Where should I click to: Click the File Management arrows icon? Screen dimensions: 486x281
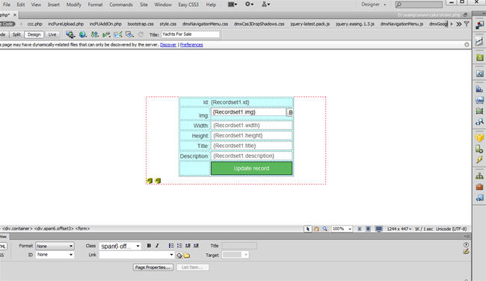(94, 34)
